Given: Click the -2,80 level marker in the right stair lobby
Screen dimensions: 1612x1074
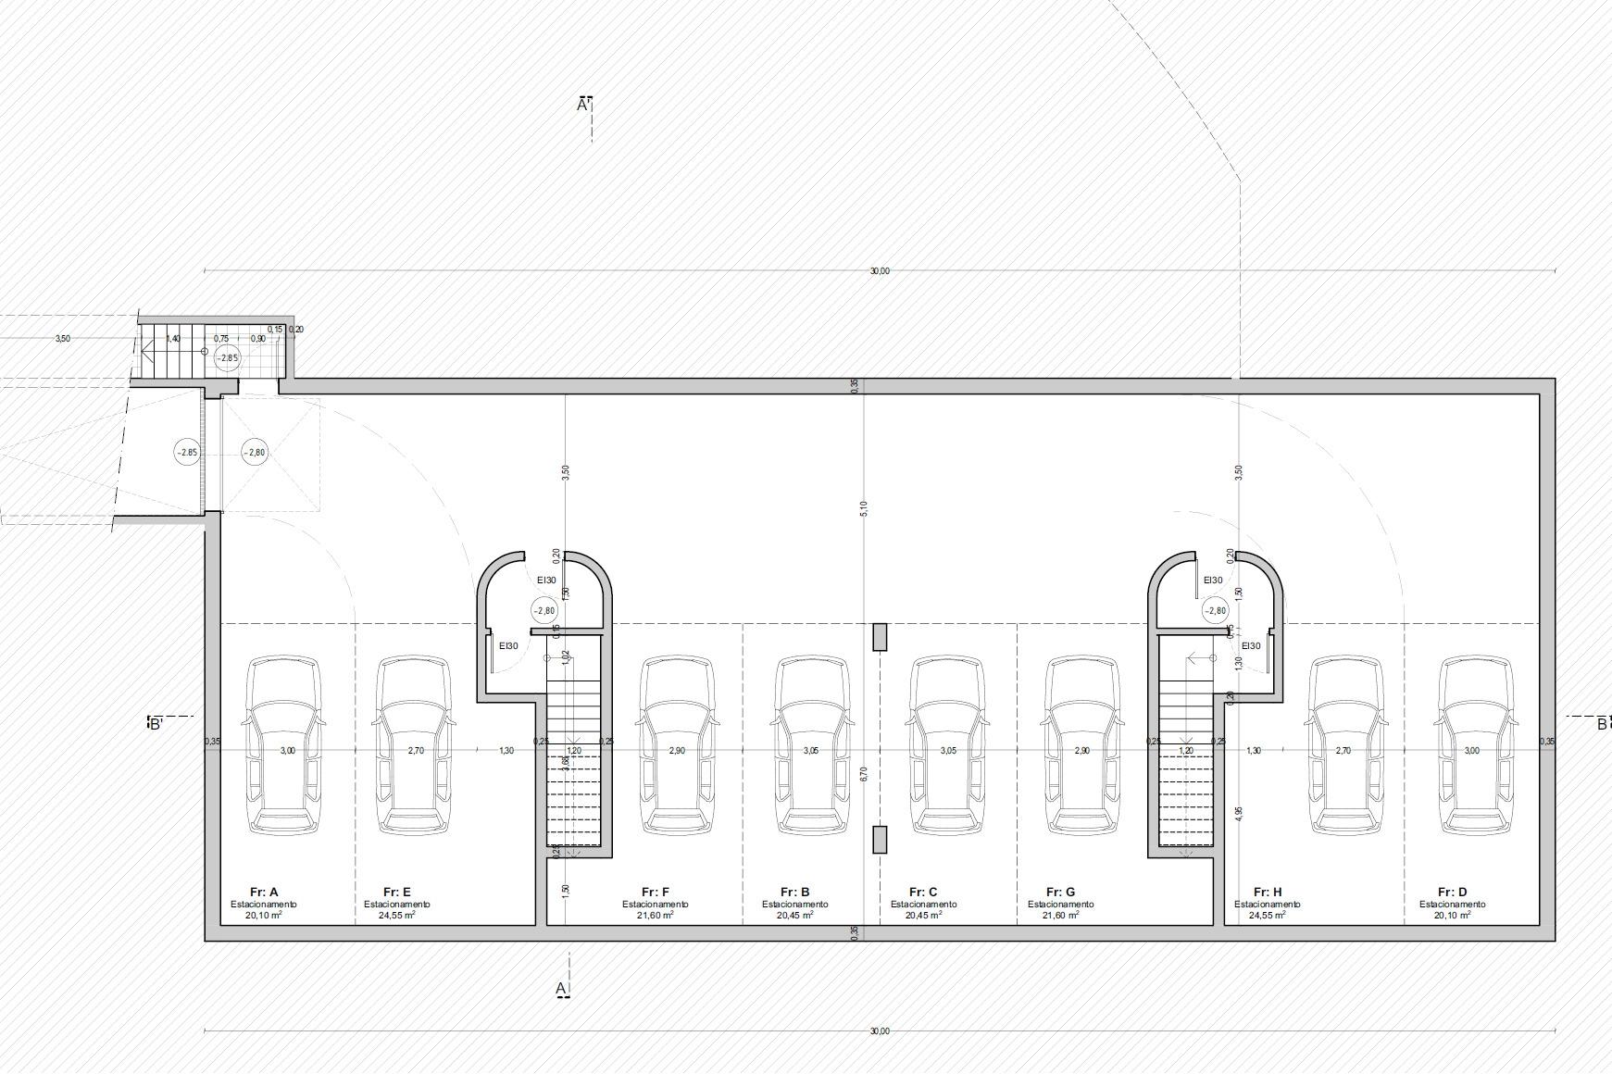Looking at the screenshot, I should tap(1215, 610).
